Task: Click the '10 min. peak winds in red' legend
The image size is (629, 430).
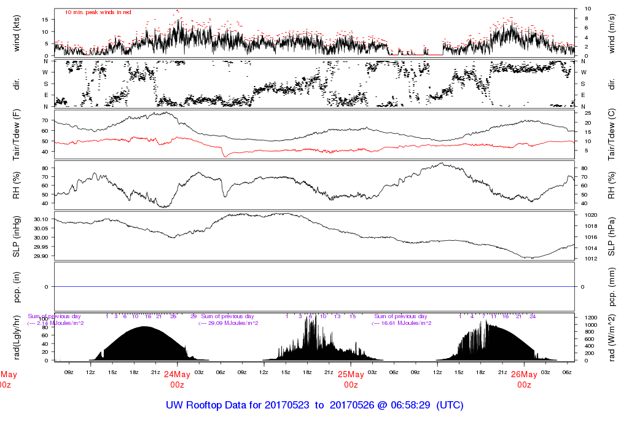Action: point(98,12)
